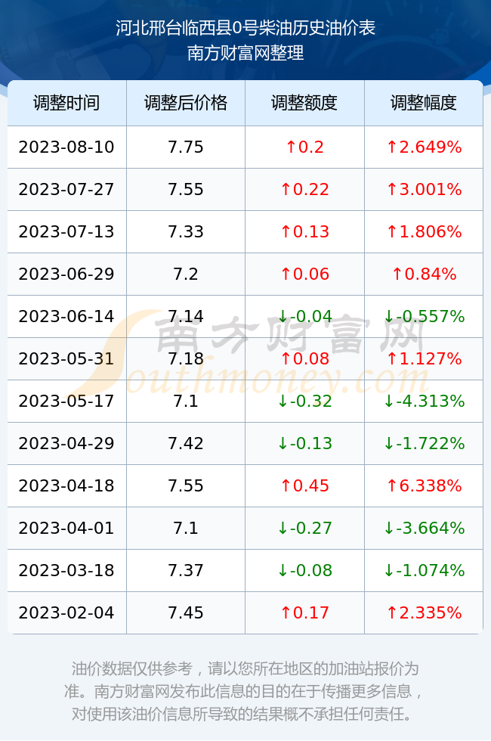Click the 调整幅度 column header
The image size is (491, 741).
click(x=424, y=103)
